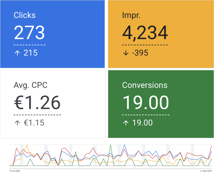Click the Conversions value 19.00
This screenshot has height=174, width=214.
pos(146,103)
